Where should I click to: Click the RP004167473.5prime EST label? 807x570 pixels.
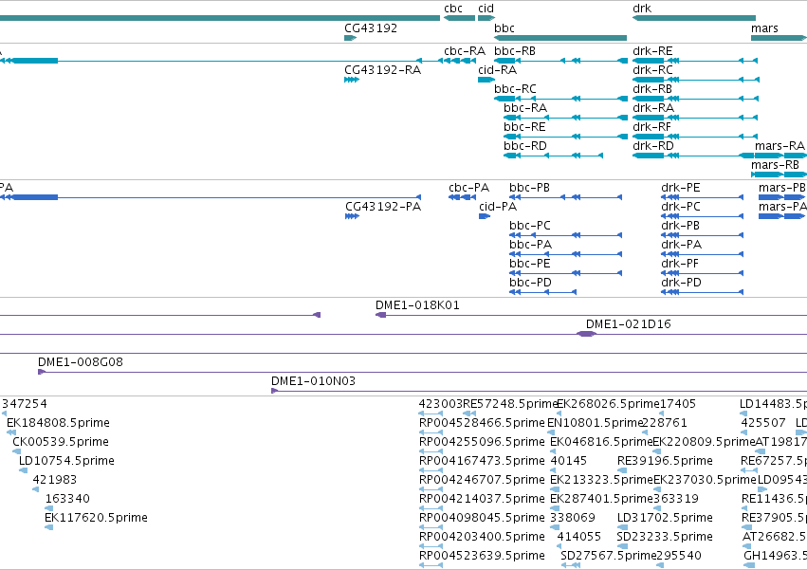(482, 462)
